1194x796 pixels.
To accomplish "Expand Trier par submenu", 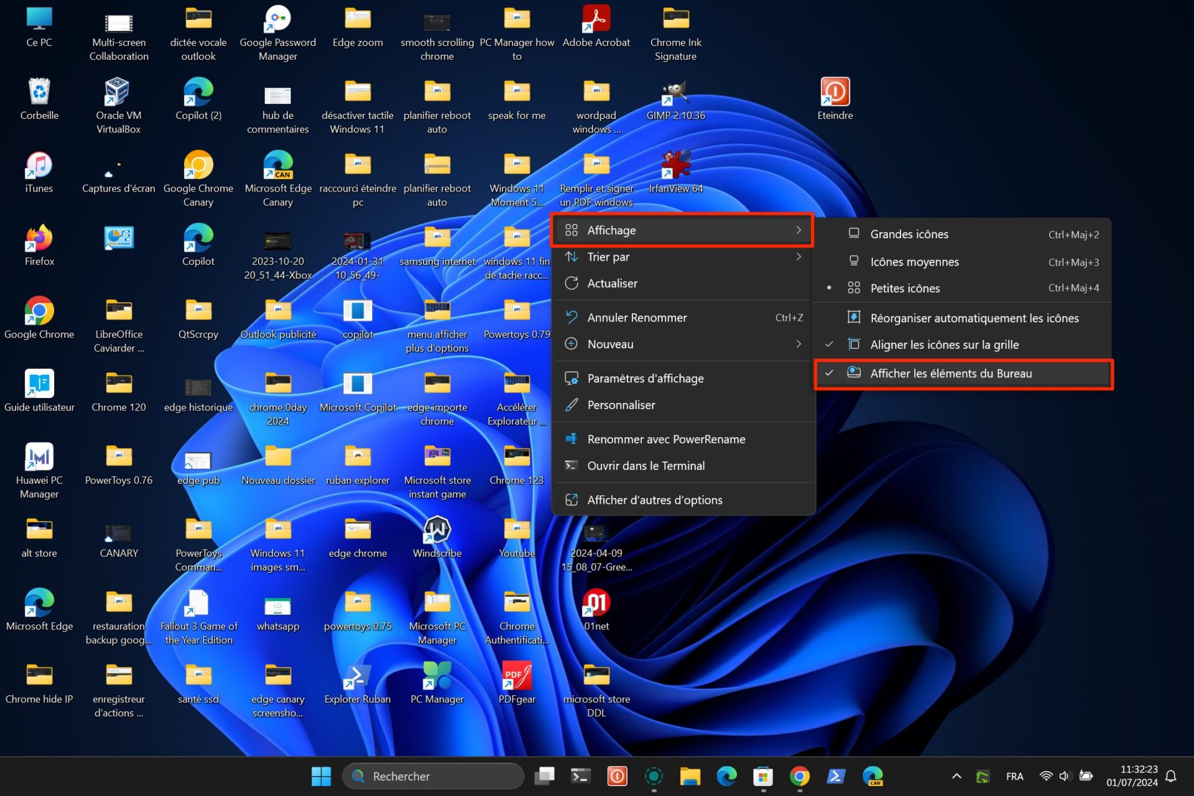I will pos(683,257).
